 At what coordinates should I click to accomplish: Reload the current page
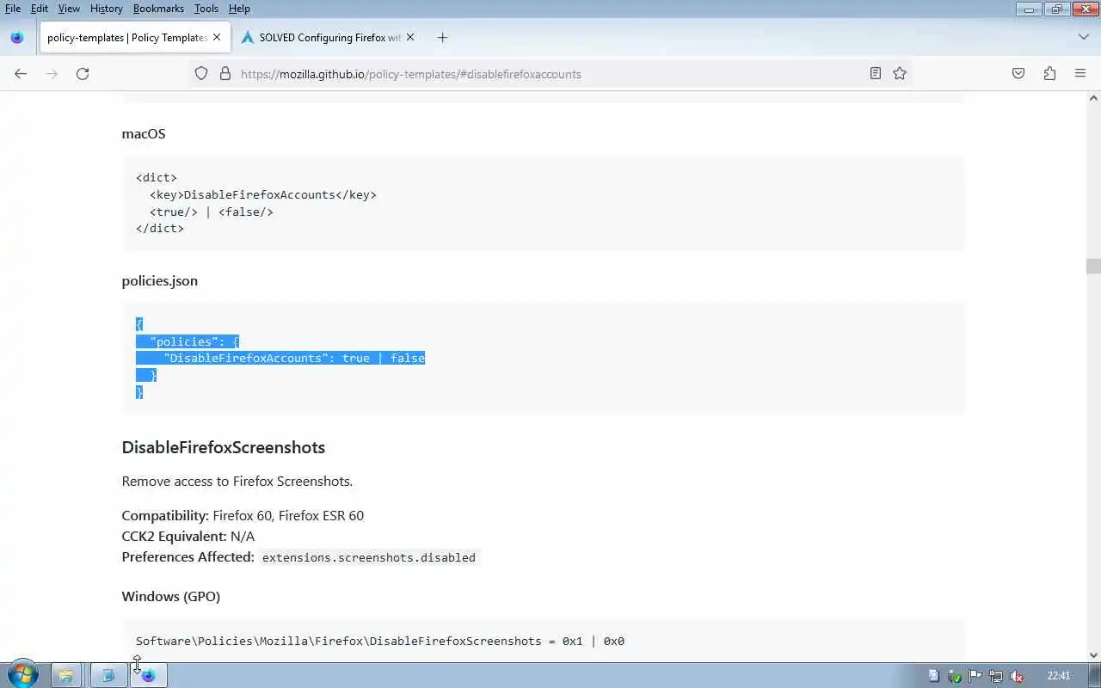coord(83,74)
